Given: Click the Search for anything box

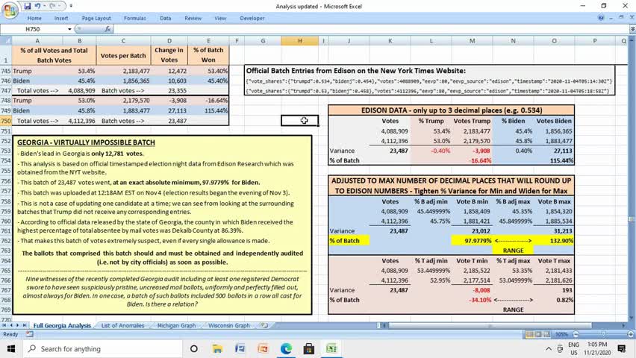Looking at the screenshot, I should point(102,348).
